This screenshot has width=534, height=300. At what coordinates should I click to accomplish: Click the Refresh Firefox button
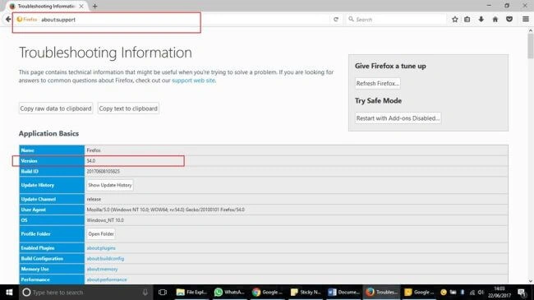377,83
